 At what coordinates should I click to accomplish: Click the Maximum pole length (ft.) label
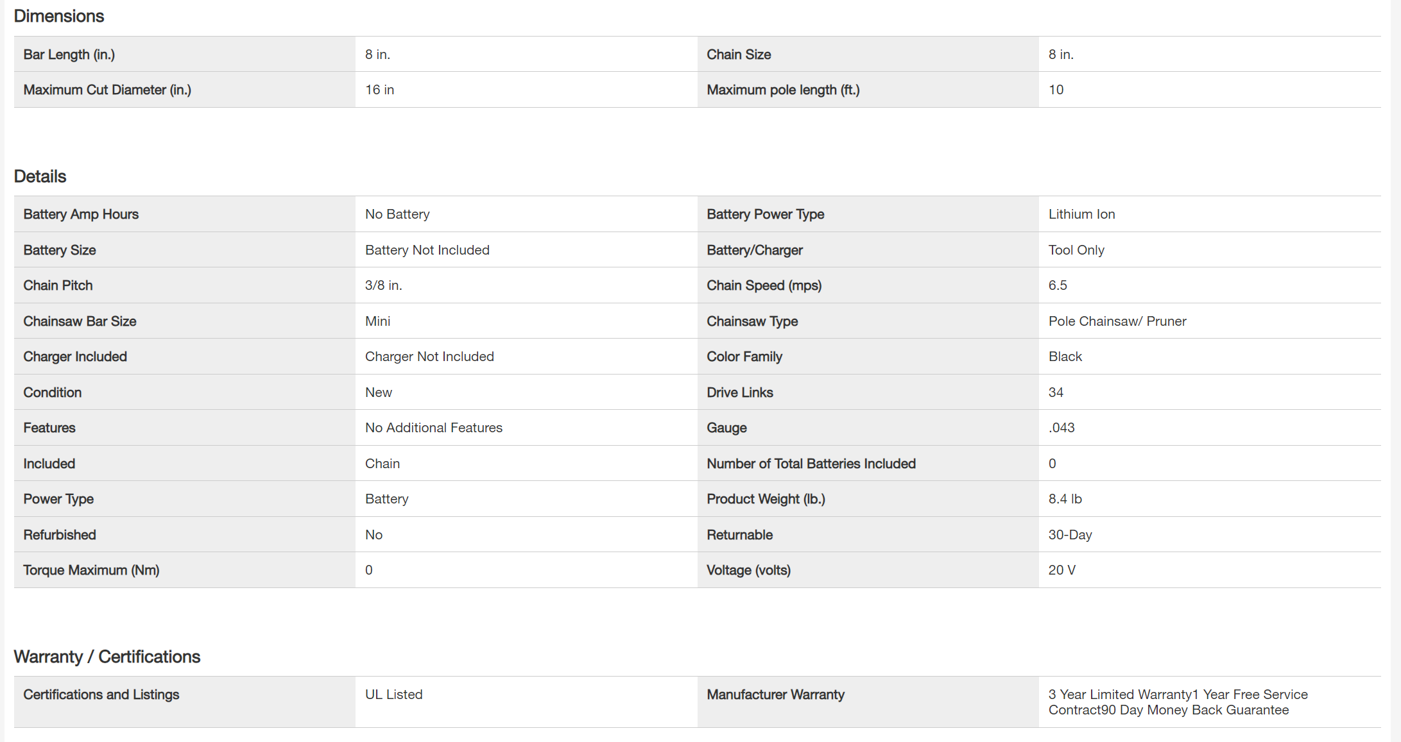tap(783, 90)
